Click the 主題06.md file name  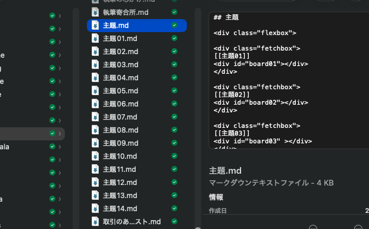(120, 104)
